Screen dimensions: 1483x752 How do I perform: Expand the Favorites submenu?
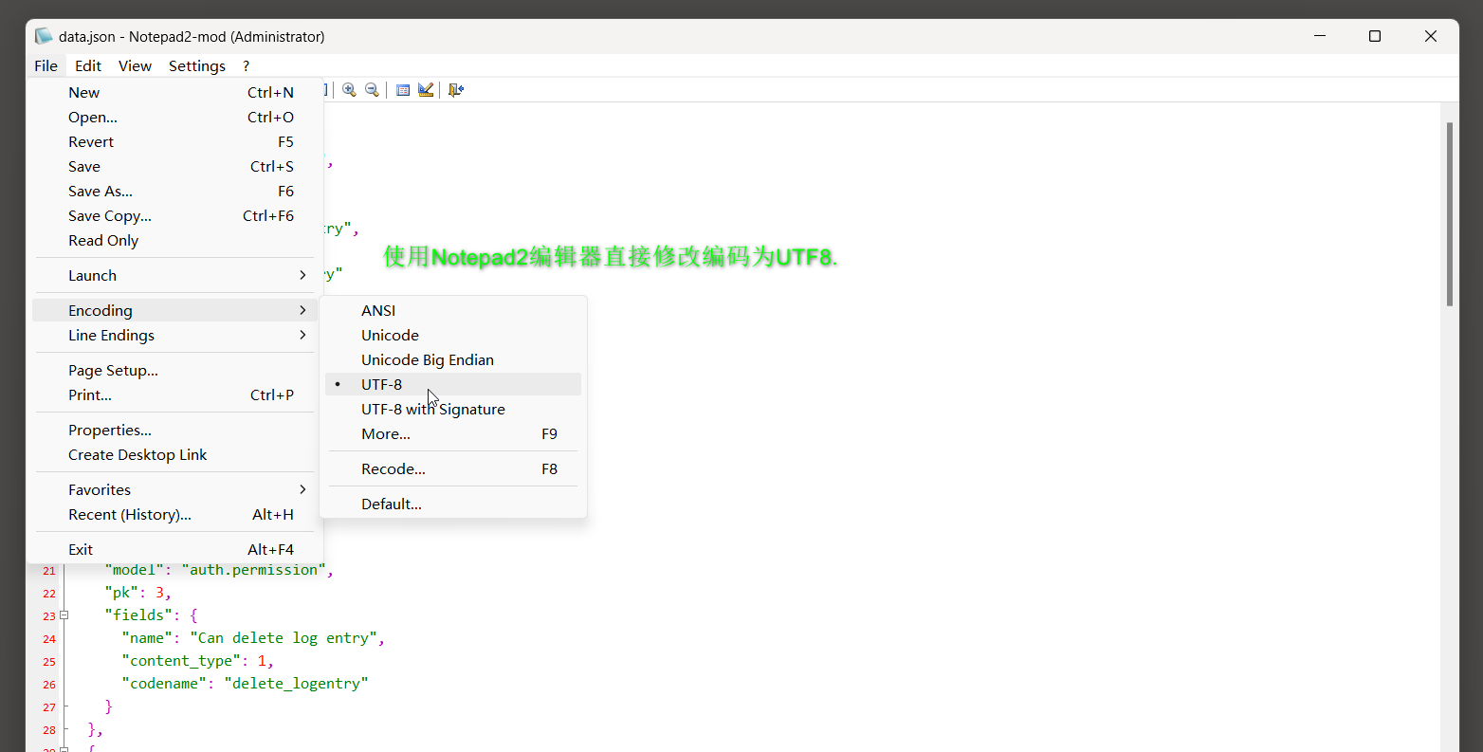pos(175,489)
